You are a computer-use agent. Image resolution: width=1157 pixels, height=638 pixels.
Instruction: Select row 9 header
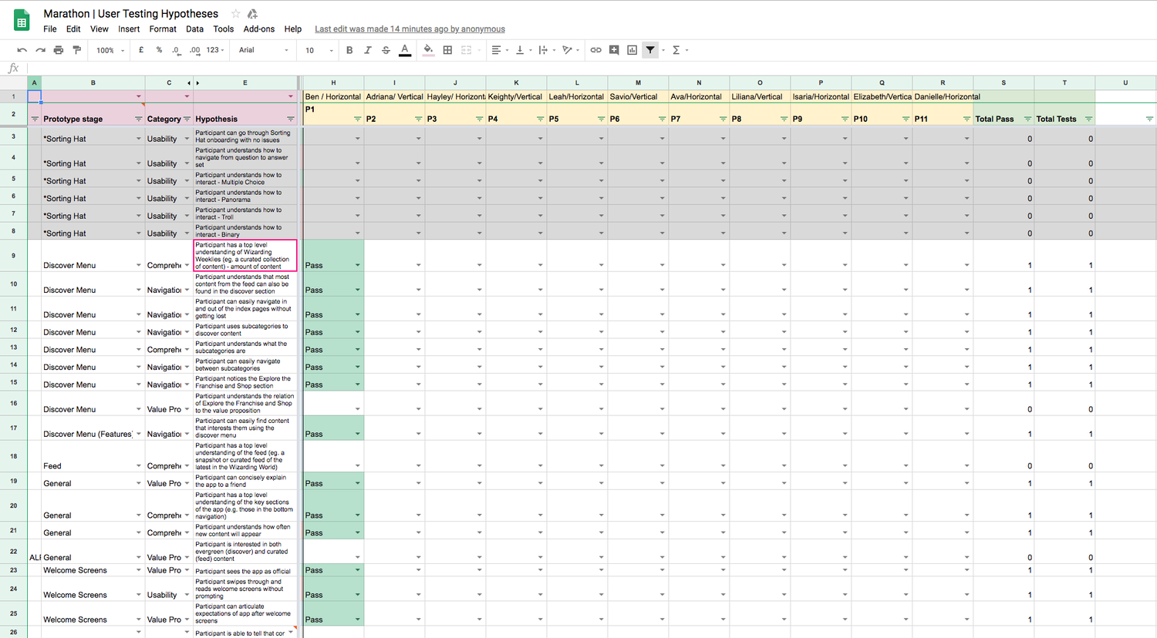pos(13,256)
